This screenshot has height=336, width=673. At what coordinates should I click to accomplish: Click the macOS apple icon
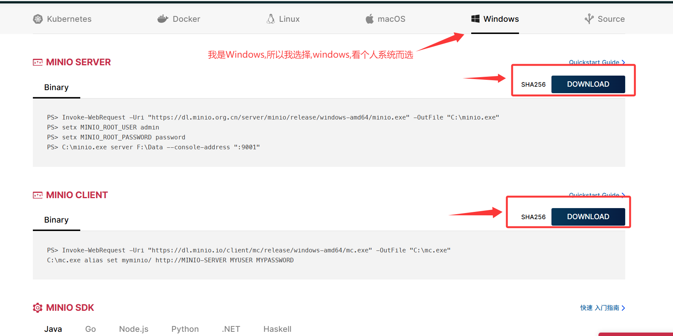(370, 19)
